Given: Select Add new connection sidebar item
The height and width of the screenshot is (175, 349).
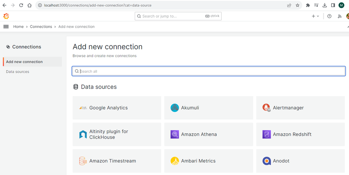Looking at the screenshot, I should [x=32, y=62].
